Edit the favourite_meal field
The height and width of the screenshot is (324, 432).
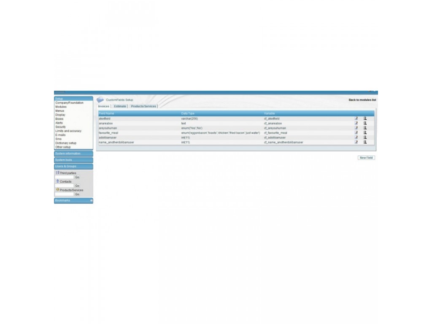tap(356, 132)
